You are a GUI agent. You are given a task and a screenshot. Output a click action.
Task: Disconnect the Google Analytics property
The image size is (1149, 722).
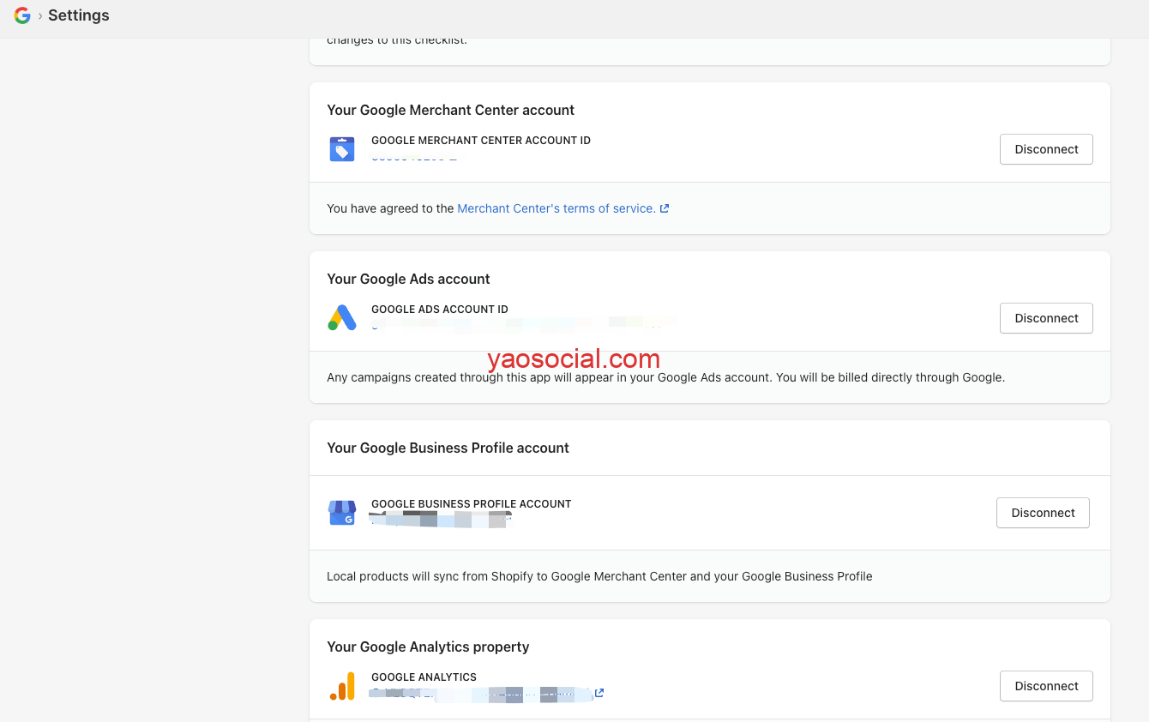(1046, 686)
